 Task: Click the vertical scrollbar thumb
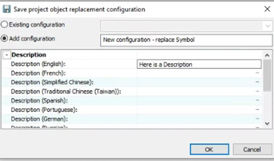click(267, 75)
